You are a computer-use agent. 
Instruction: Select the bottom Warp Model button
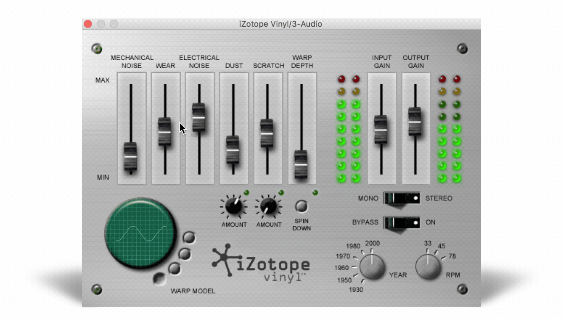(x=160, y=278)
